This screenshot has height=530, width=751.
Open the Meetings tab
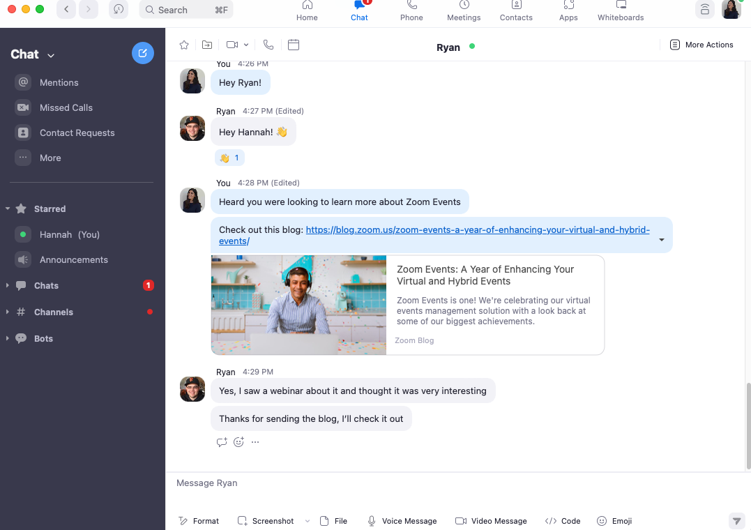point(464,11)
